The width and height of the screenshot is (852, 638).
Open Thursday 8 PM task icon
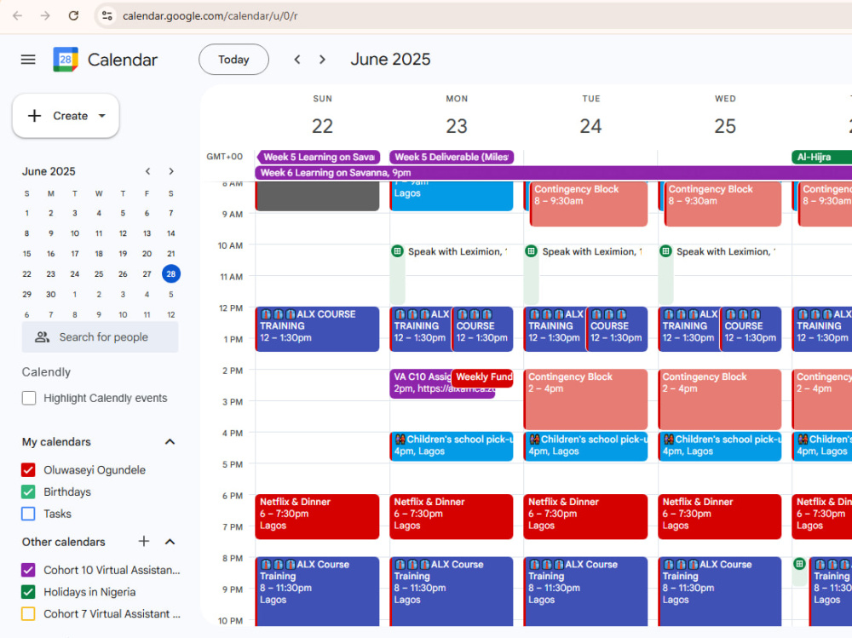pos(799,564)
